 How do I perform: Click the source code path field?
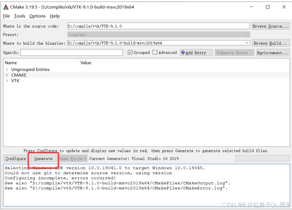[x=158, y=26]
